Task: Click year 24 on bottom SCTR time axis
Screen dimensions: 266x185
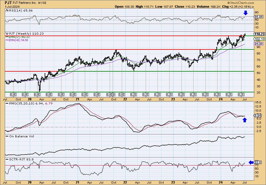Action: [221, 182]
